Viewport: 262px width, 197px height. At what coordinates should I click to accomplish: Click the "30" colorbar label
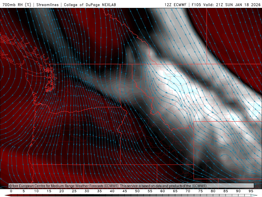87,191
